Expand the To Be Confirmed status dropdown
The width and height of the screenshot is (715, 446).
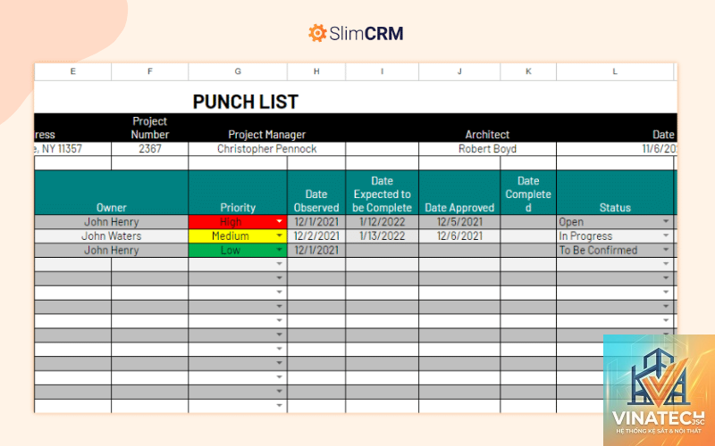click(666, 250)
